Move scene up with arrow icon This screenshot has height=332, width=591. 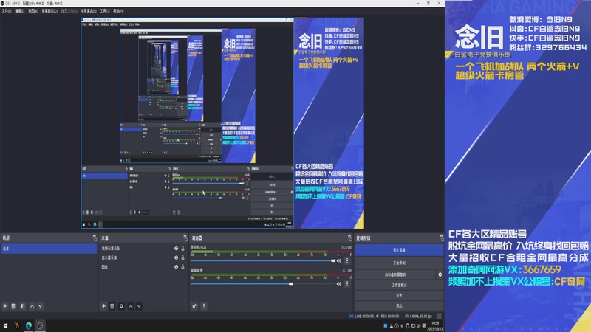(x=32, y=306)
